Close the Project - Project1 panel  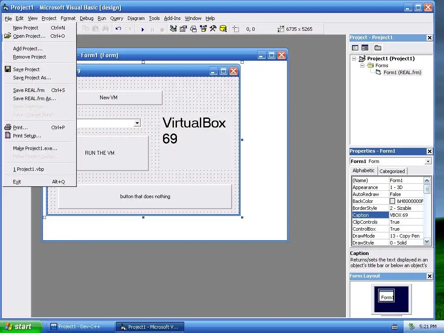pos(430,38)
